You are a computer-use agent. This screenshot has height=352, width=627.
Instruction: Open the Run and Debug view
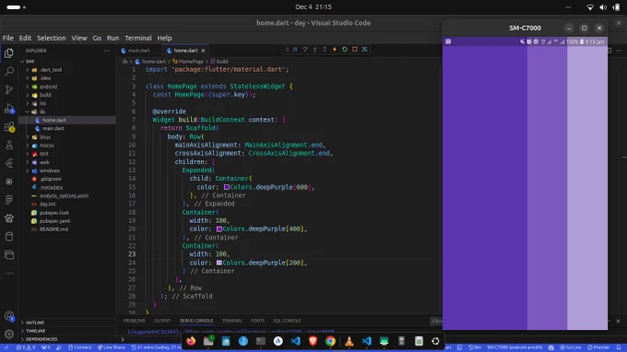9,109
